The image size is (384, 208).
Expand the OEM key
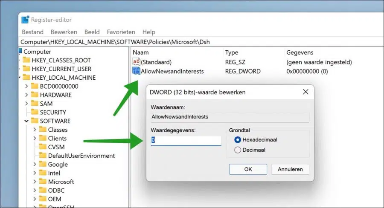[35, 199]
